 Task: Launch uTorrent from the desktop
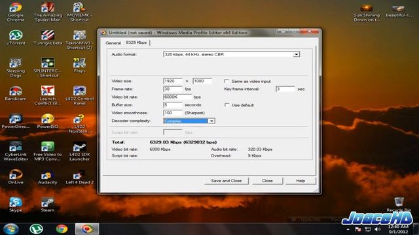pos(16,38)
